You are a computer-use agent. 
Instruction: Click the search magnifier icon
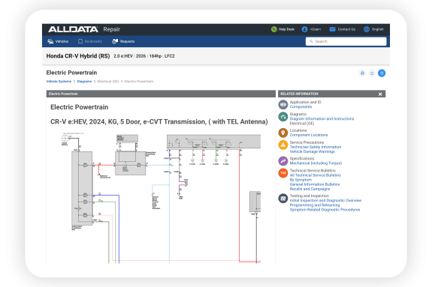311,41
